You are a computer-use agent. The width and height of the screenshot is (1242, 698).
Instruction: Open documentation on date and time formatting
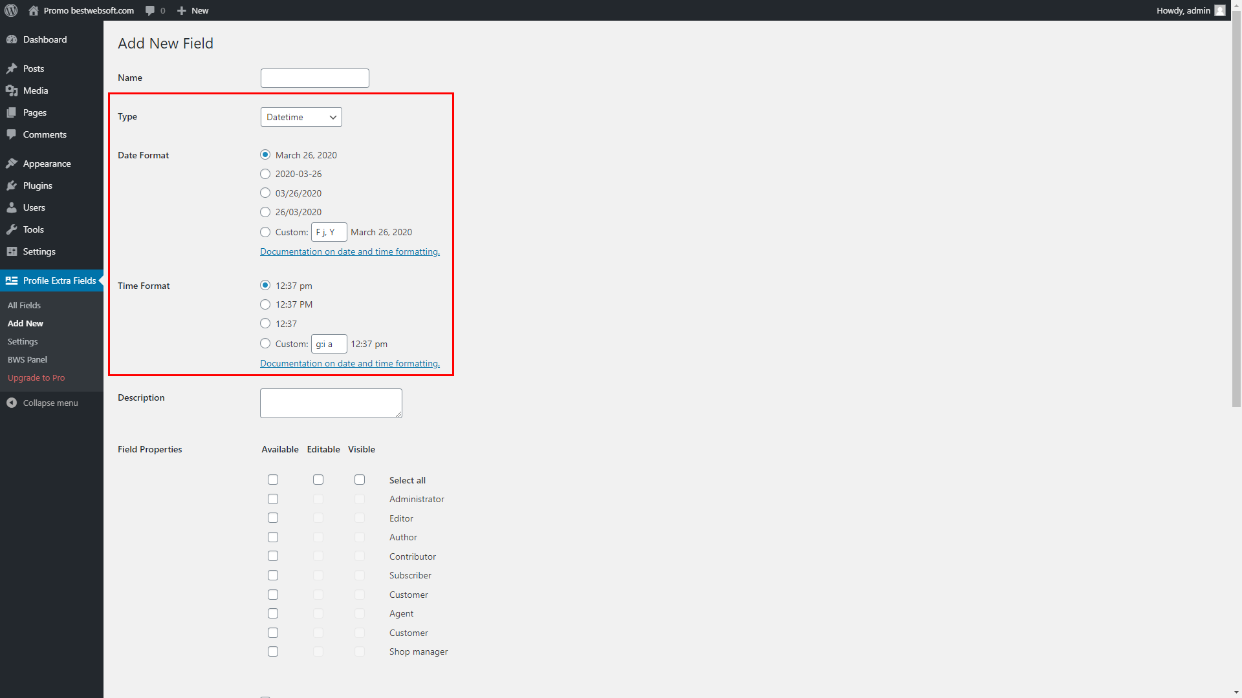(349, 251)
